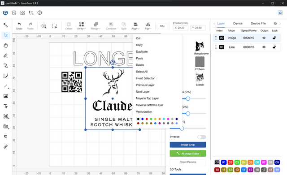Viewport: 287px width, 175px height.
Task: Choose Delete from context menu
Action: (140, 65)
